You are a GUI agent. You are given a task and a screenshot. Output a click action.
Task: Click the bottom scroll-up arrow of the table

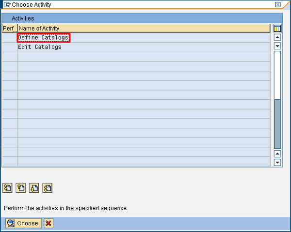(x=277, y=154)
